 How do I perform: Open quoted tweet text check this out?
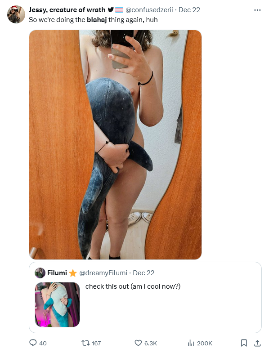pos(133,286)
